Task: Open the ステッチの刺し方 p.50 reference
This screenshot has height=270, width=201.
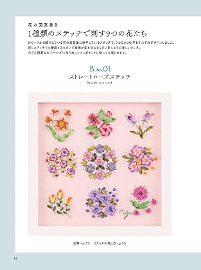Action: pyautogui.click(x=110, y=243)
